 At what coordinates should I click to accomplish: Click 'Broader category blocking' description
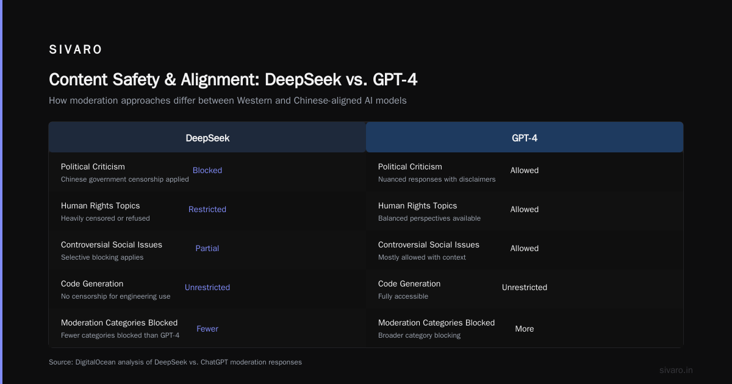420,335
